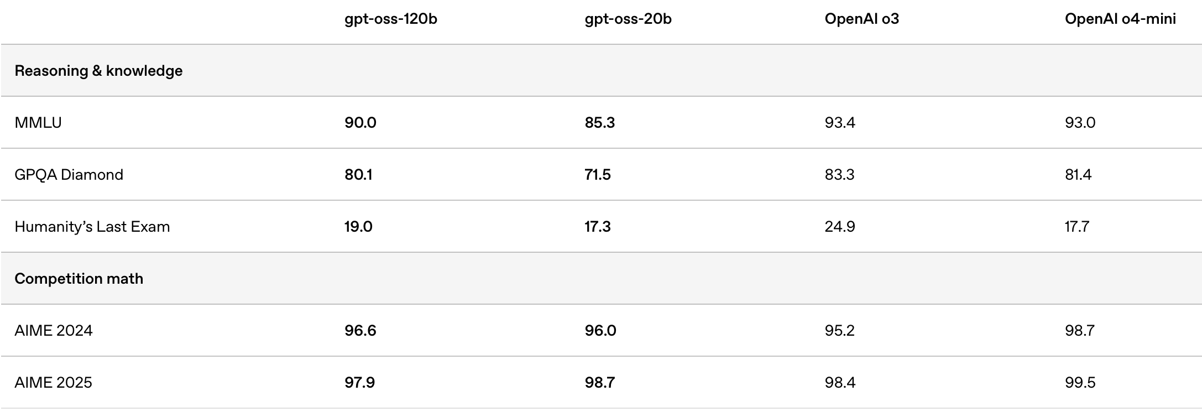1202x417 pixels.
Task: Select OpenAI o3's AIME 2025 score 98.4
Action: pyautogui.click(x=839, y=383)
